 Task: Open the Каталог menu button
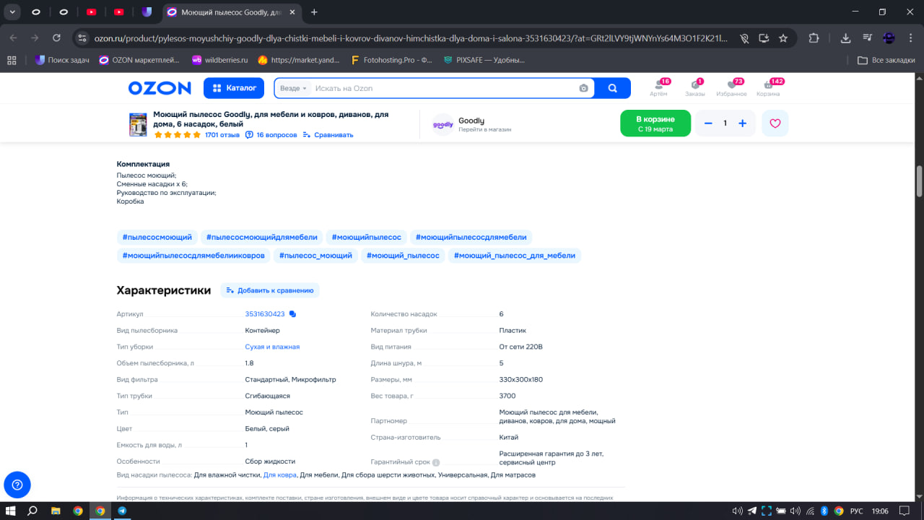tap(234, 88)
